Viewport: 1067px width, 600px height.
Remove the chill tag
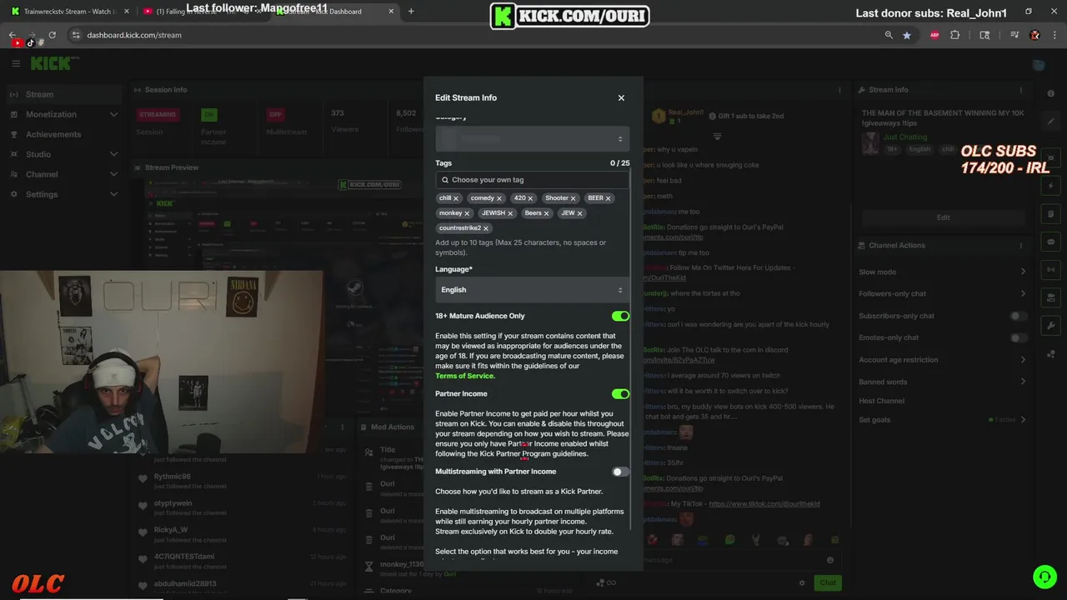tap(456, 198)
